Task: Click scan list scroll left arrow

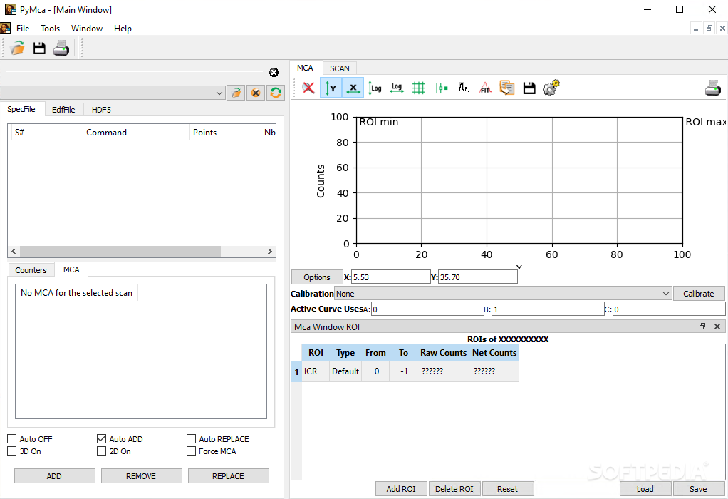Action: (14, 252)
